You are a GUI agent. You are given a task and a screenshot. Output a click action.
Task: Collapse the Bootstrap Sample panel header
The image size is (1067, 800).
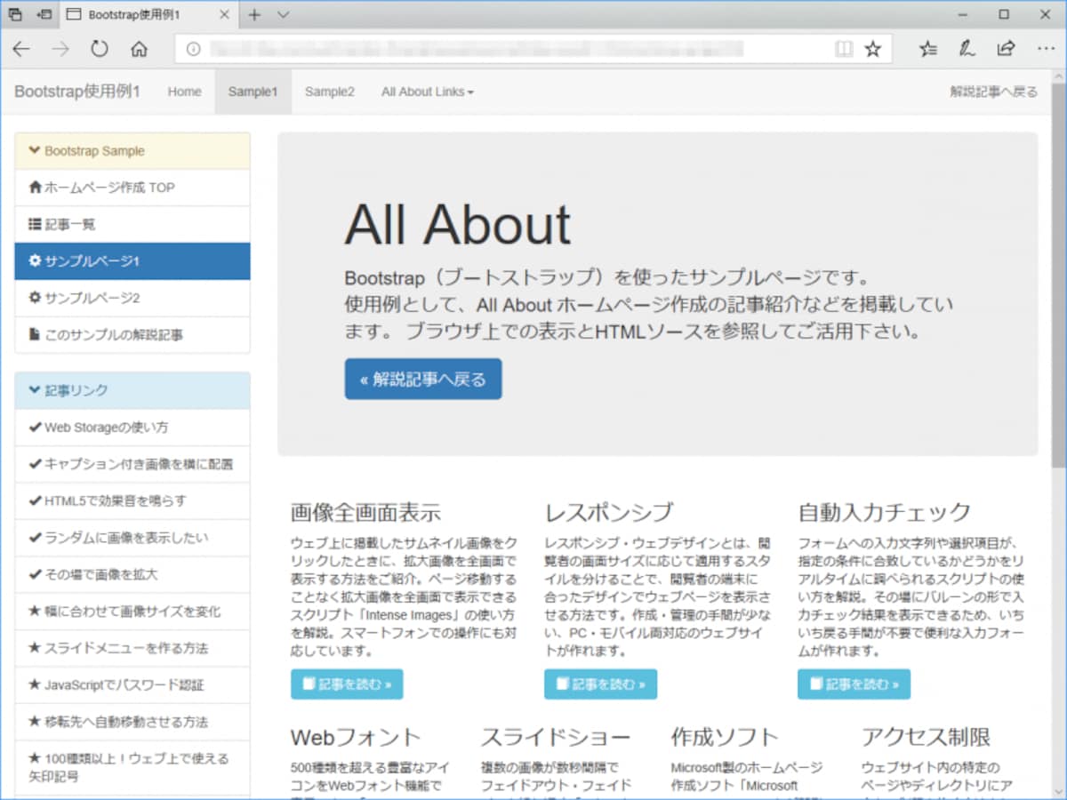pos(132,151)
